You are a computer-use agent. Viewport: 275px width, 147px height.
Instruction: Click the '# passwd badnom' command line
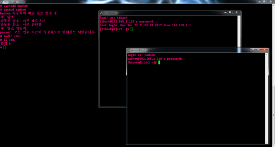[x=13, y=10]
